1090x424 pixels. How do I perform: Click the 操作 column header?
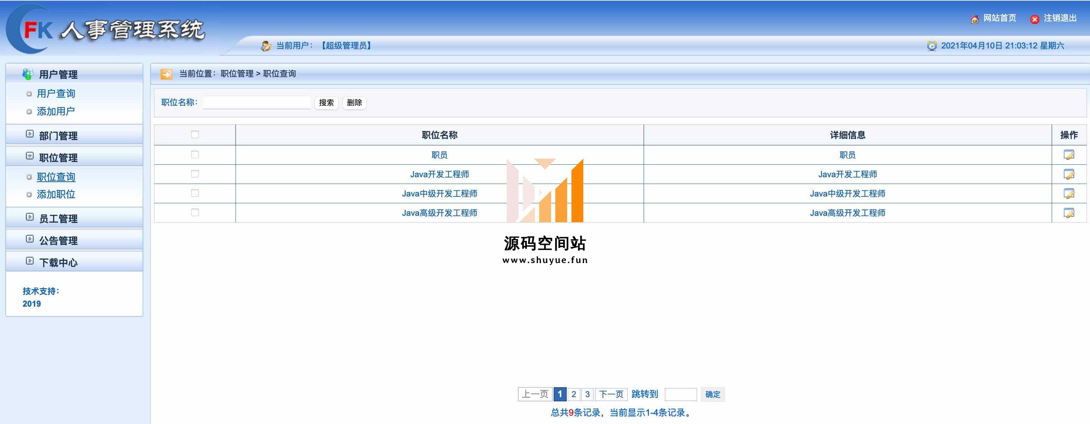coord(1069,135)
